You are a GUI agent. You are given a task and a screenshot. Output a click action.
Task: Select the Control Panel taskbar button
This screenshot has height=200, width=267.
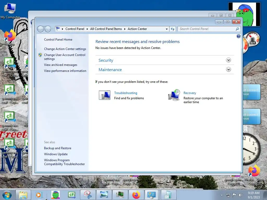coord(151,195)
